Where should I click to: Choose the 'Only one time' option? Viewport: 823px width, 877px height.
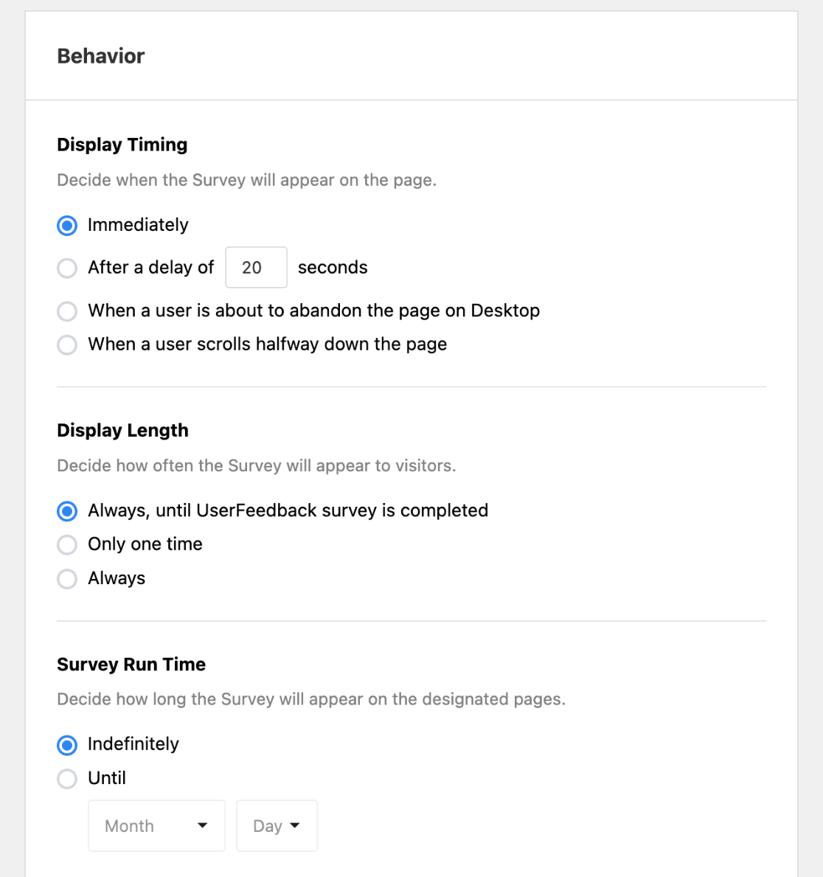[x=67, y=544]
